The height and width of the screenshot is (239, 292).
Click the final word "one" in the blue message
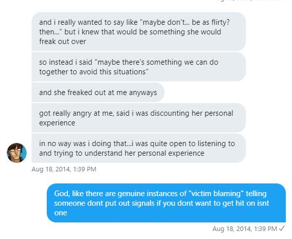coord(60,213)
